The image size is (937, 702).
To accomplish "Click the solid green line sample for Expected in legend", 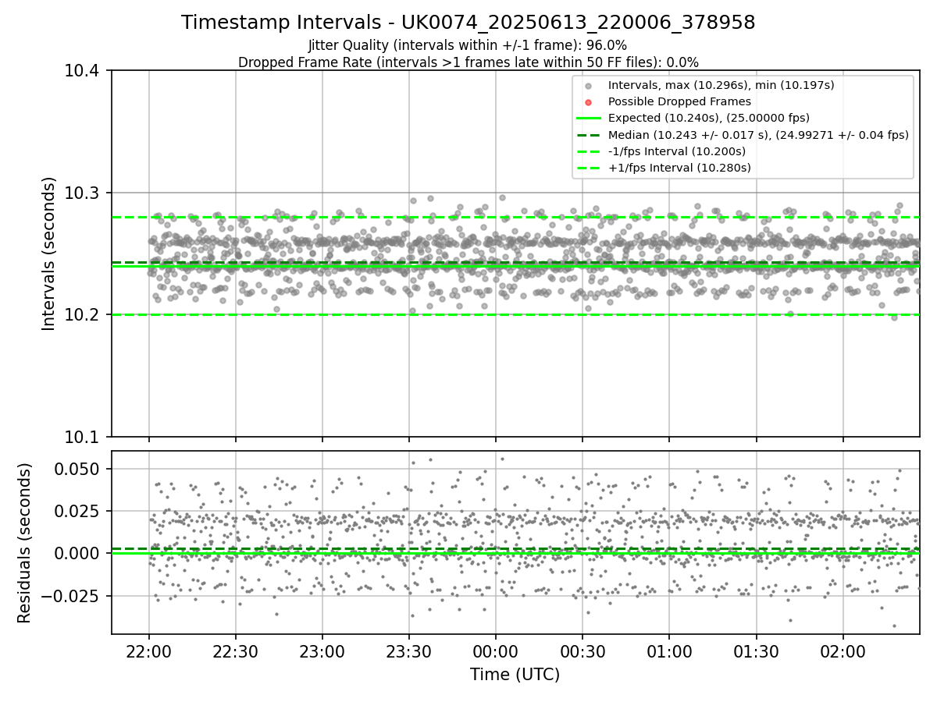I will pyautogui.click(x=589, y=119).
